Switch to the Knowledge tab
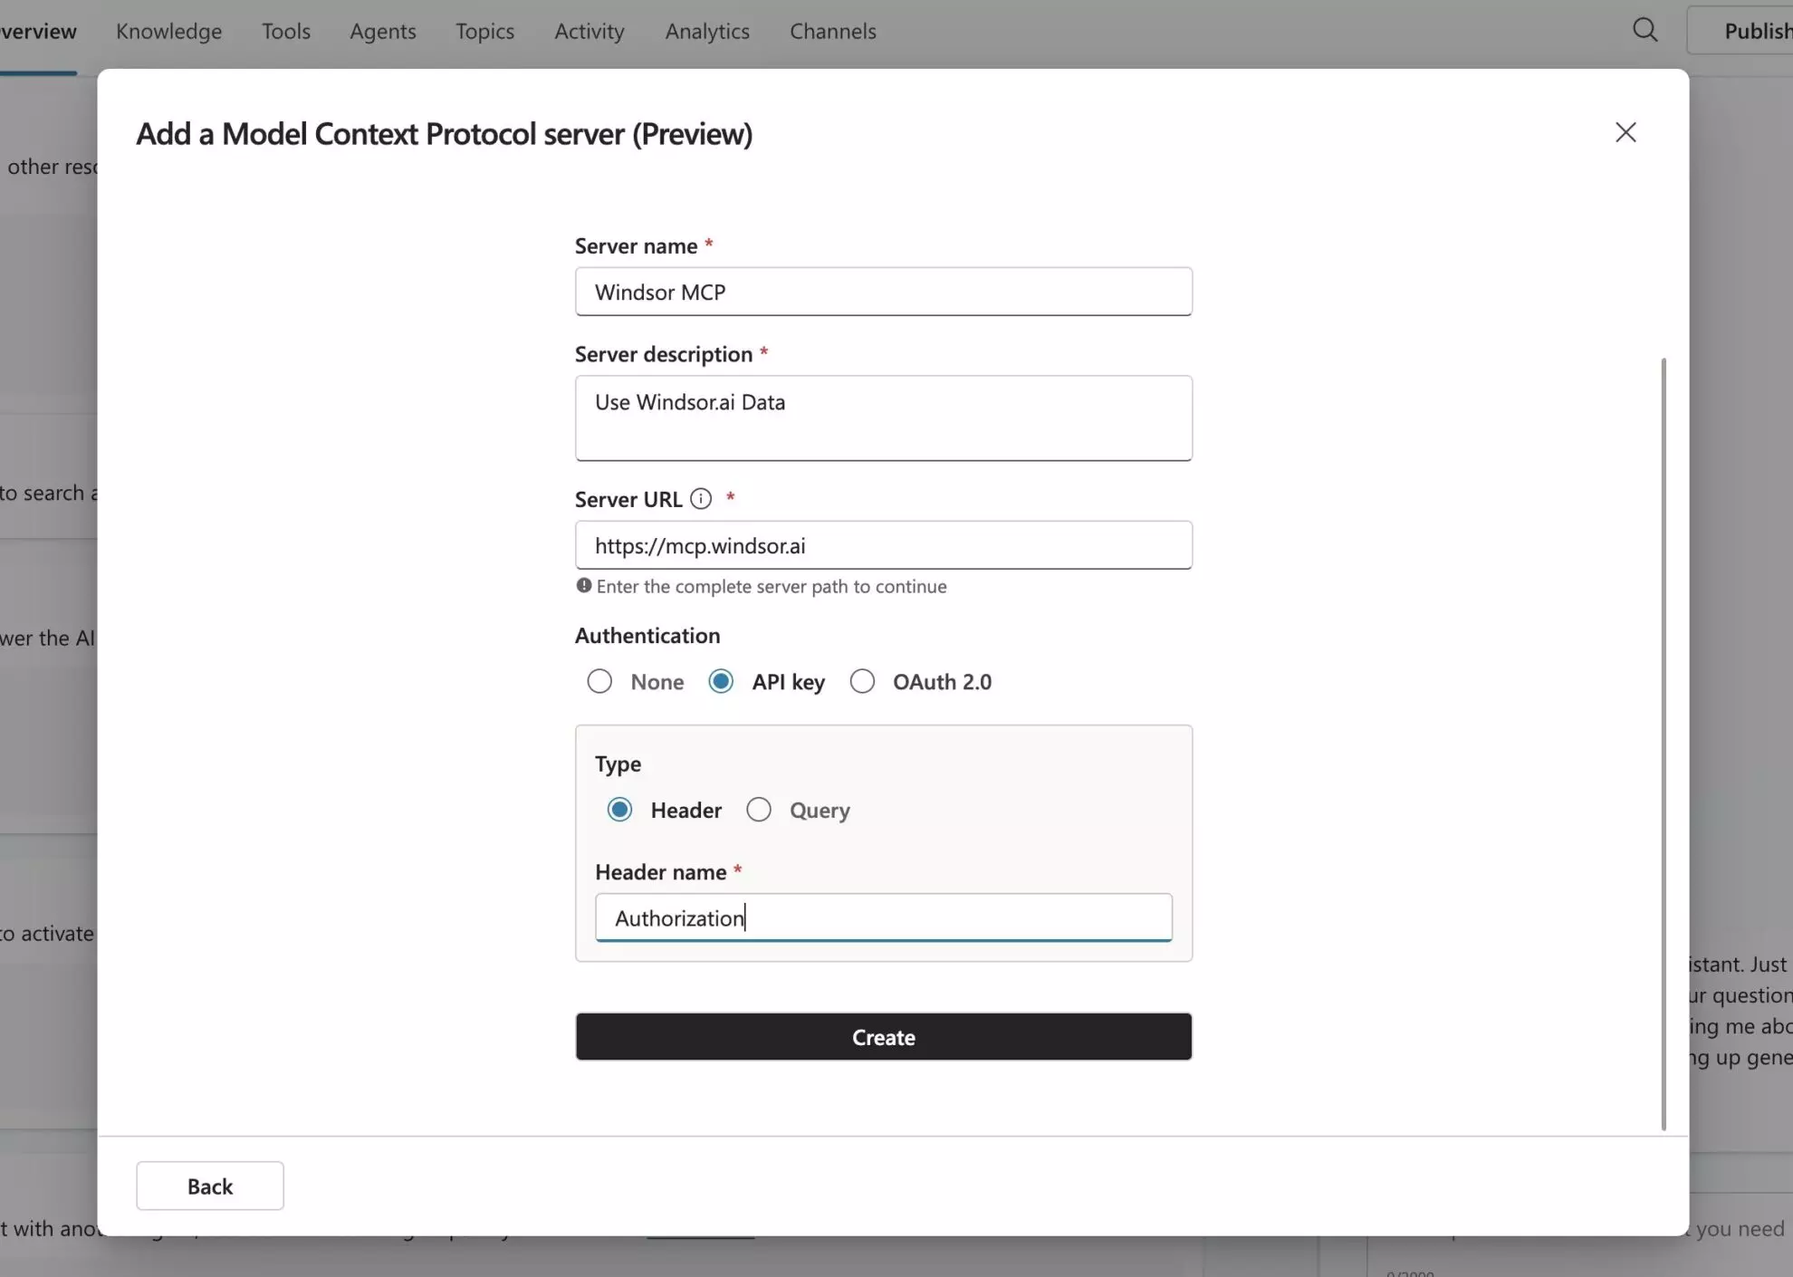This screenshot has height=1277, width=1793. [x=168, y=30]
